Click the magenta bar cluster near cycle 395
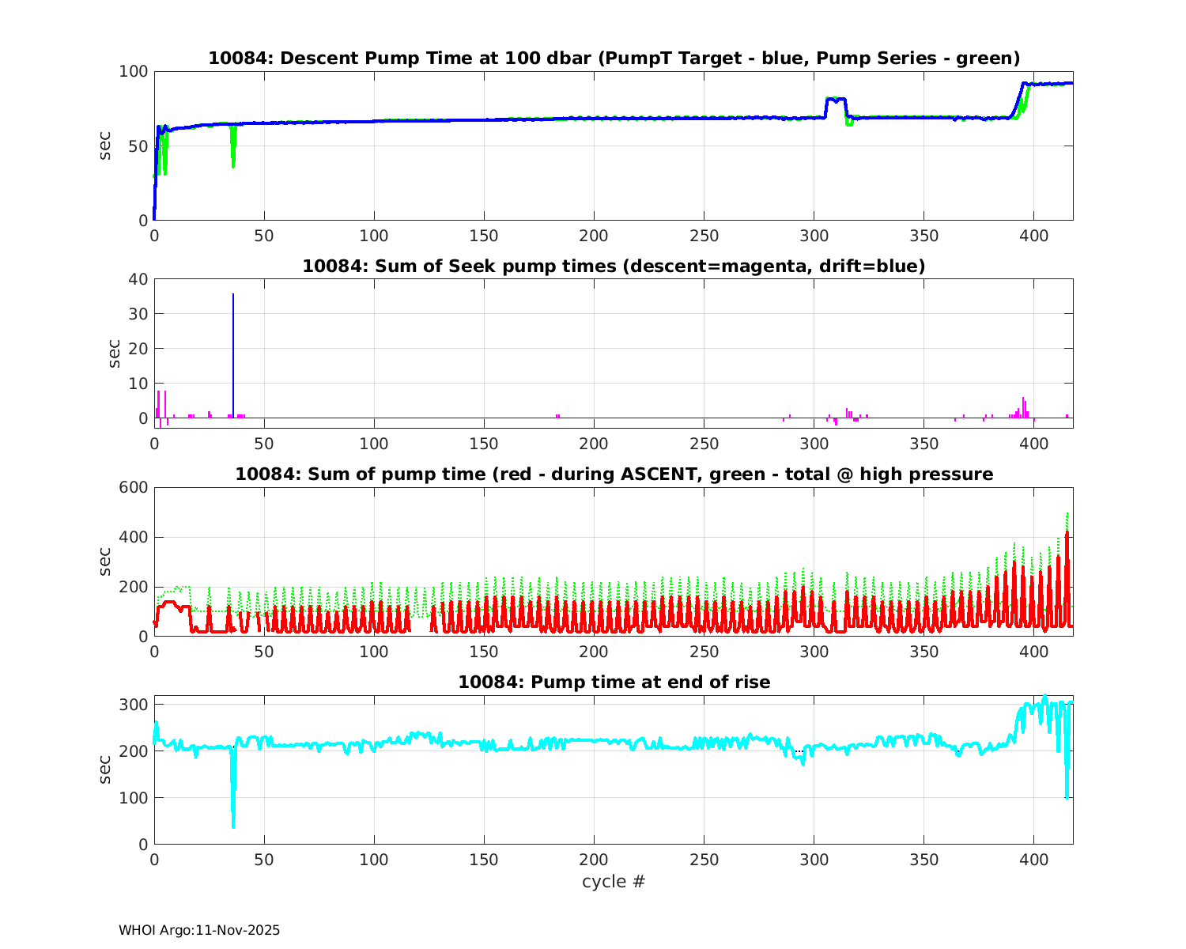This screenshot has height=949, width=1186. click(1023, 407)
